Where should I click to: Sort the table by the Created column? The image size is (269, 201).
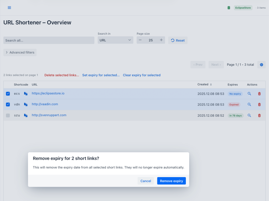[204, 84]
